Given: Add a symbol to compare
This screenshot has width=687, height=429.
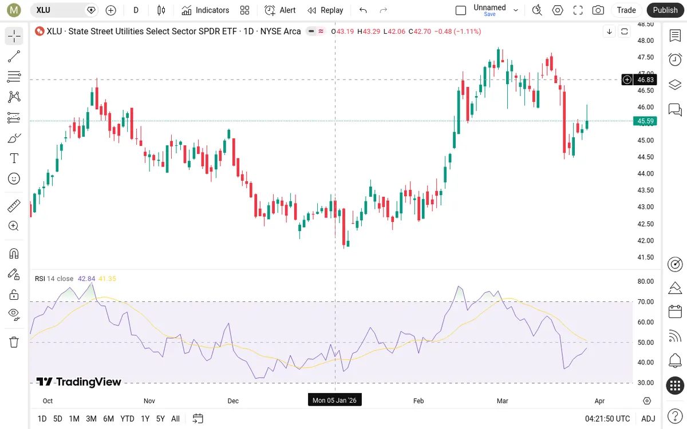Looking at the screenshot, I should 111,10.
